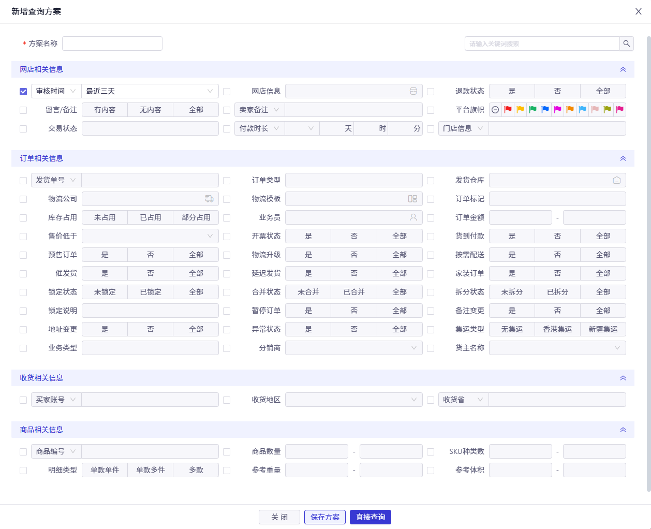Select the light blue flag in 平台旗帜
This screenshot has width=651, height=529.
pos(582,110)
